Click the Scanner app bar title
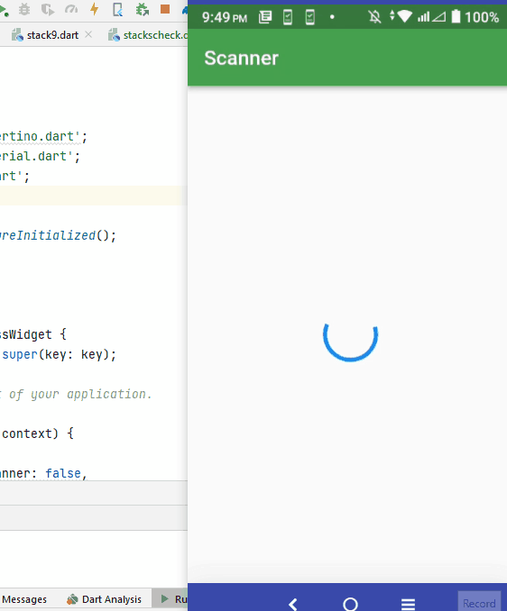 pos(242,58)
